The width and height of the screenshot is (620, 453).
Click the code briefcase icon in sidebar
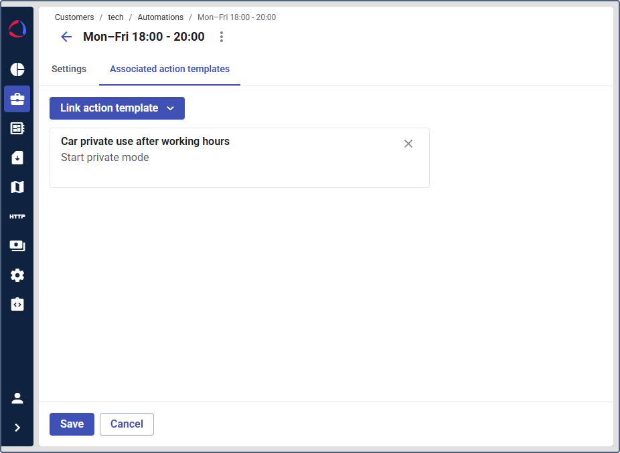click(x=17, y=304)
